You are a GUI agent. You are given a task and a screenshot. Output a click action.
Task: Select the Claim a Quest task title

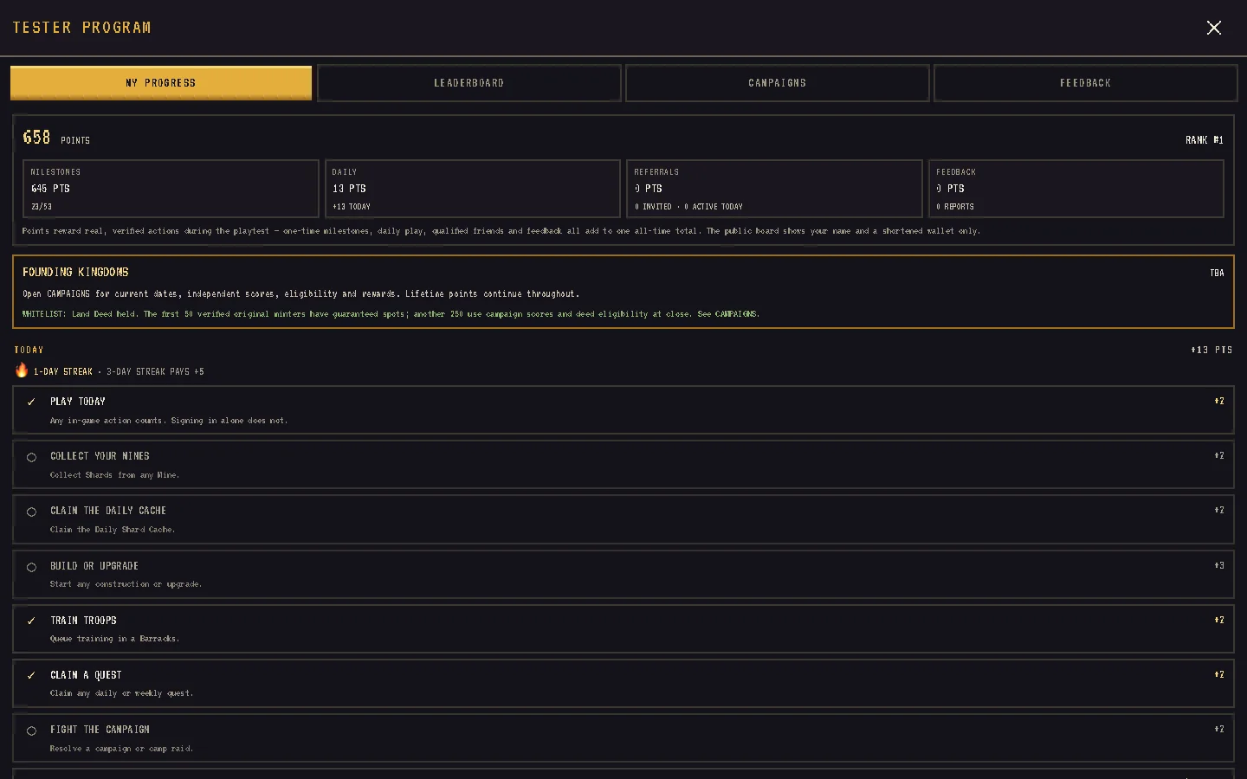pyautogui.click(x=86, y=675)
